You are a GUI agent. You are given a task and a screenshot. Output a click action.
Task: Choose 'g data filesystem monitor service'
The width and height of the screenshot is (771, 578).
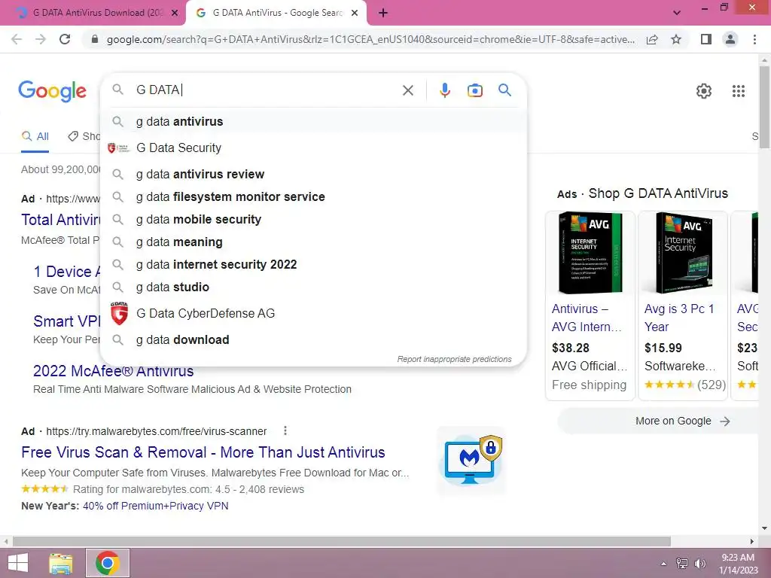(312, 197)
